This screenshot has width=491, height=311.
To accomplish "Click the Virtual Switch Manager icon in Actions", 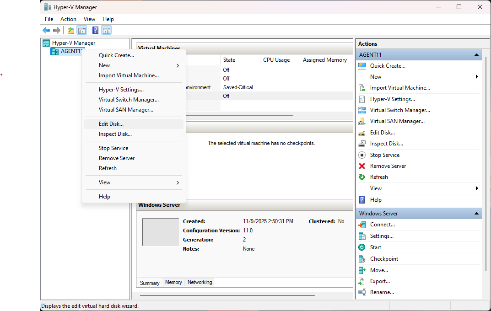I will 362,110.
